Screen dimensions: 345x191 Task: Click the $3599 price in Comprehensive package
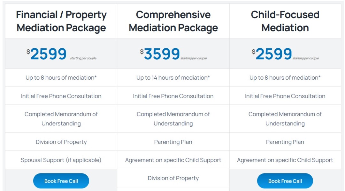[x=160, y=54]
